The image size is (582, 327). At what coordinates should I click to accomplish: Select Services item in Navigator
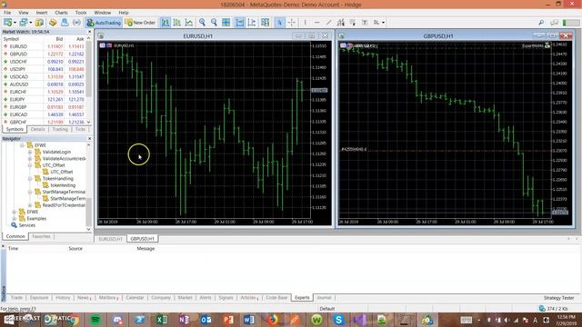[24, 225]
